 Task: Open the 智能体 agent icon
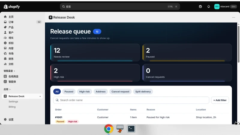[5, 82]
